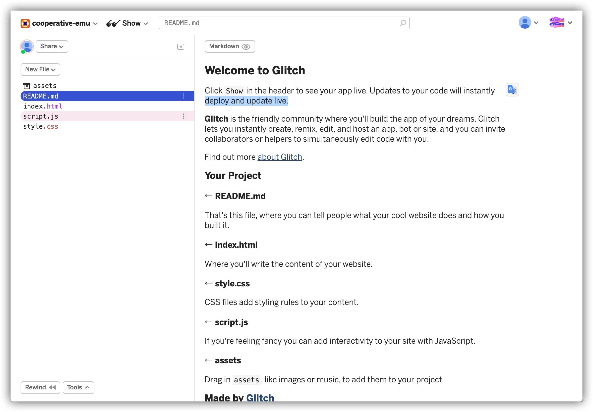Click the ← README.md heading

pyautogui.click(x=235, y=196)
